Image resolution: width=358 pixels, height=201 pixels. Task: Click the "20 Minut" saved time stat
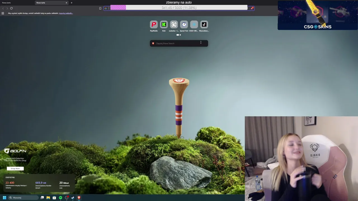click(64, 183)
